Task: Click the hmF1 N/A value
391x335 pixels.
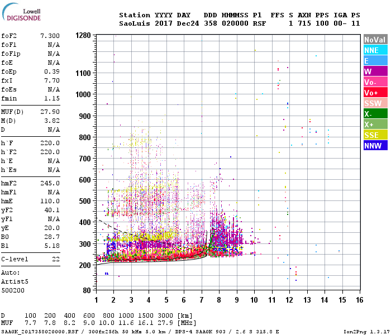Action: [x=54, y=193]
